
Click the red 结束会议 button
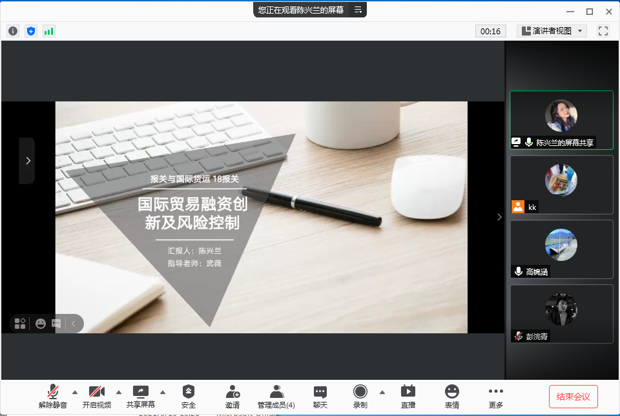click(x=573, y=396)
